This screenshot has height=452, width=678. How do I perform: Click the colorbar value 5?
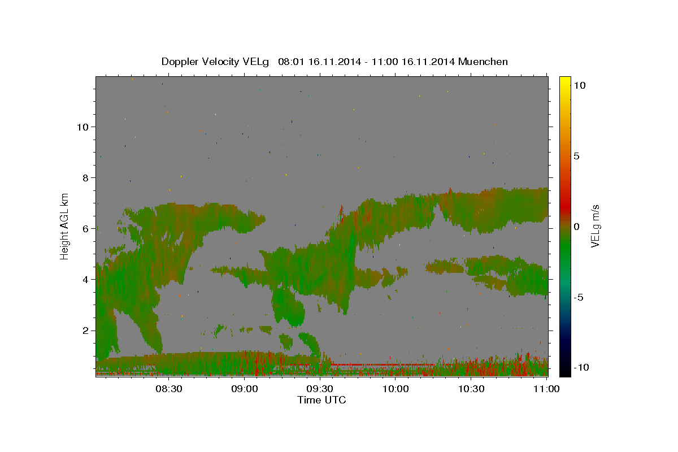pyautogui.click(x=576, y=155)
